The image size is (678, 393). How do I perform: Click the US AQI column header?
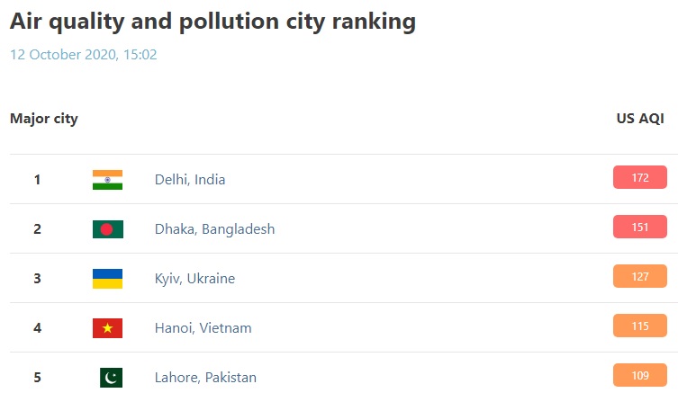(x=639, y=119)
